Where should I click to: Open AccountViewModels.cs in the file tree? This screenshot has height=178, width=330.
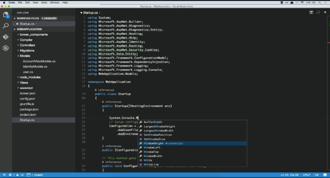[39, 61]
